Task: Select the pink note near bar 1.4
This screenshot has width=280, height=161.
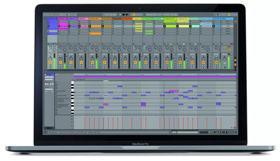Action: click(x=106, y=104)
